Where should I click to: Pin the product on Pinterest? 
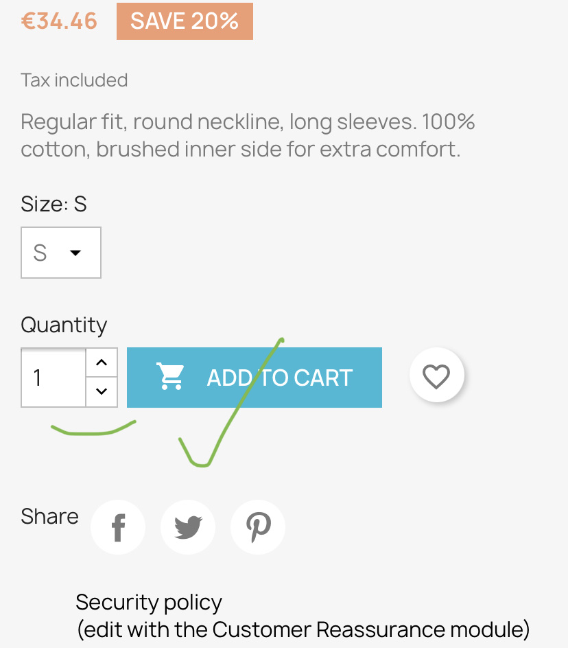click(x=257, y=526)
